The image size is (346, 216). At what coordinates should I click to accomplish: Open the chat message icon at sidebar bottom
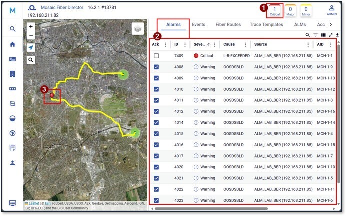click(x=13, y=203)
